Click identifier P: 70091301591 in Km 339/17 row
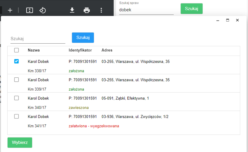Image resolution: width=248 pixels, height=152 pixels. click(83, 80)
